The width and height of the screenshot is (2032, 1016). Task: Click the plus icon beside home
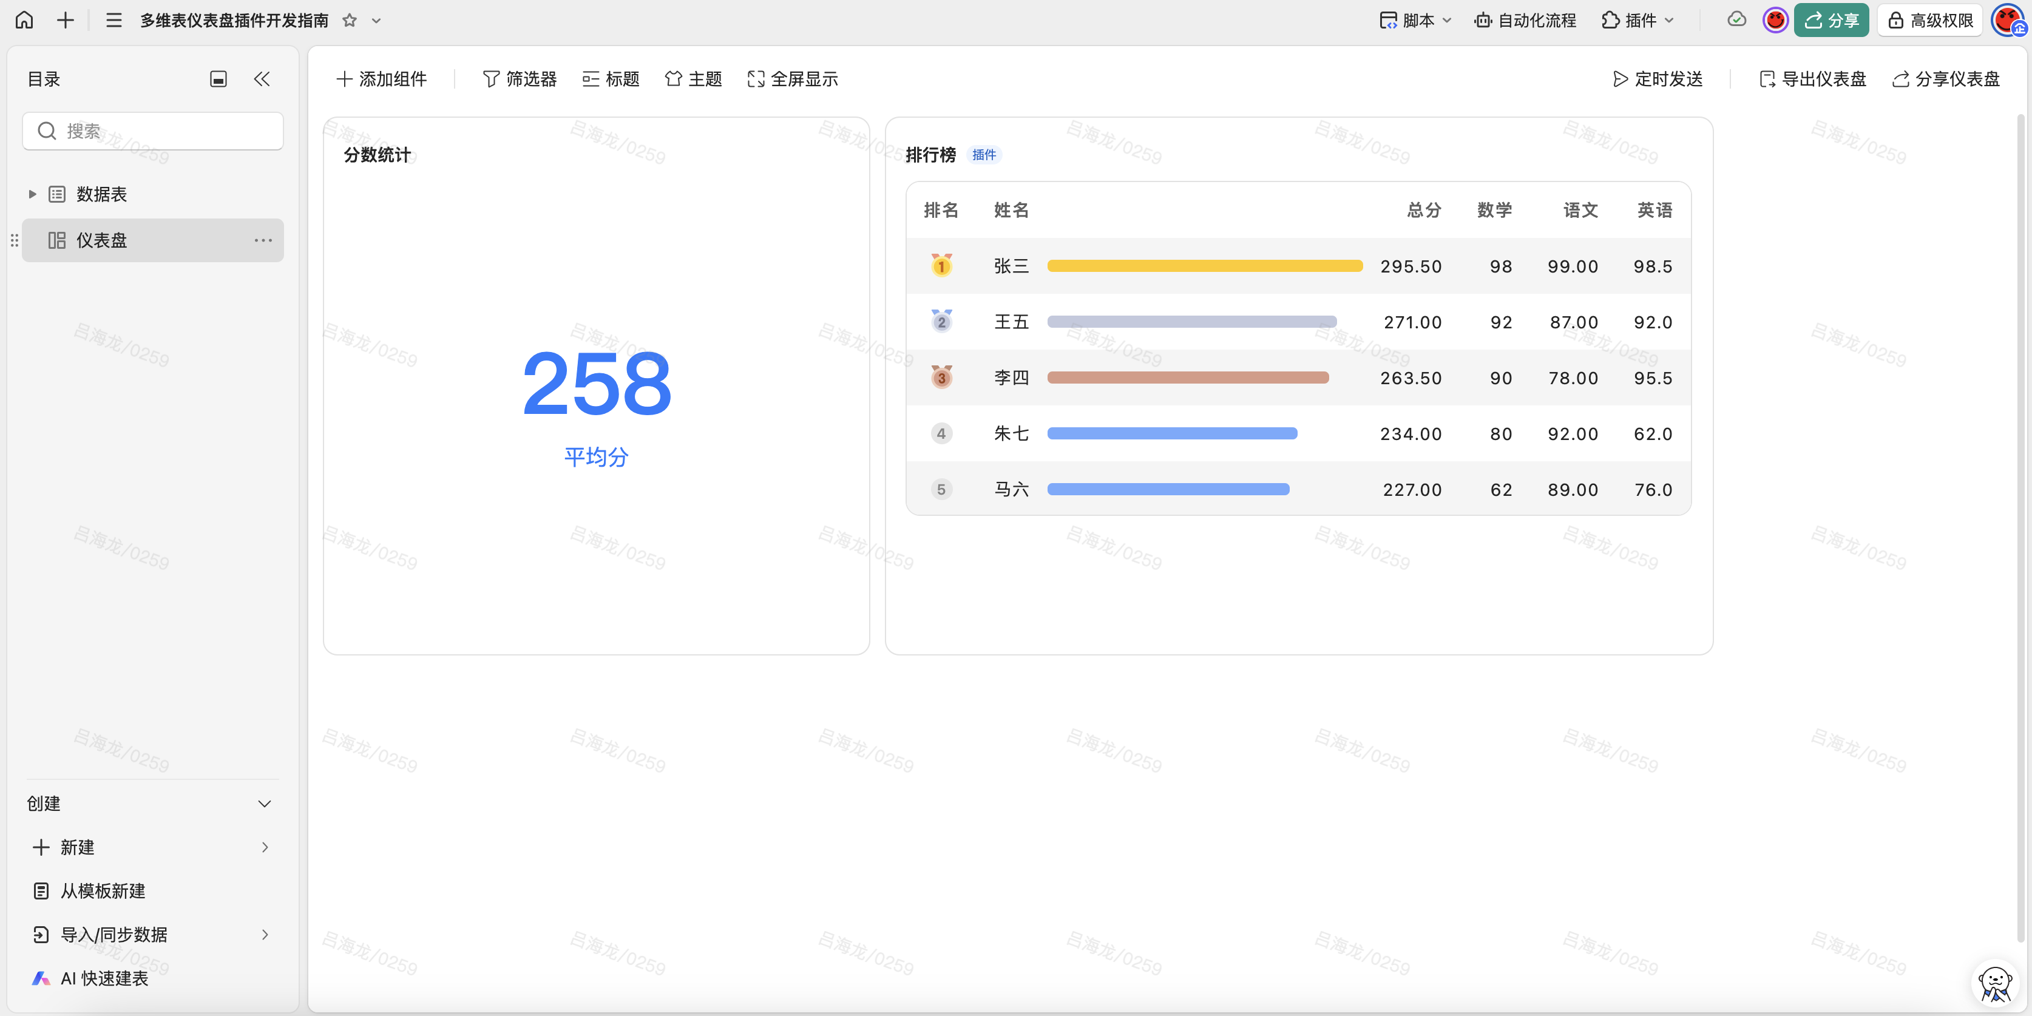(x=66, y=19)
